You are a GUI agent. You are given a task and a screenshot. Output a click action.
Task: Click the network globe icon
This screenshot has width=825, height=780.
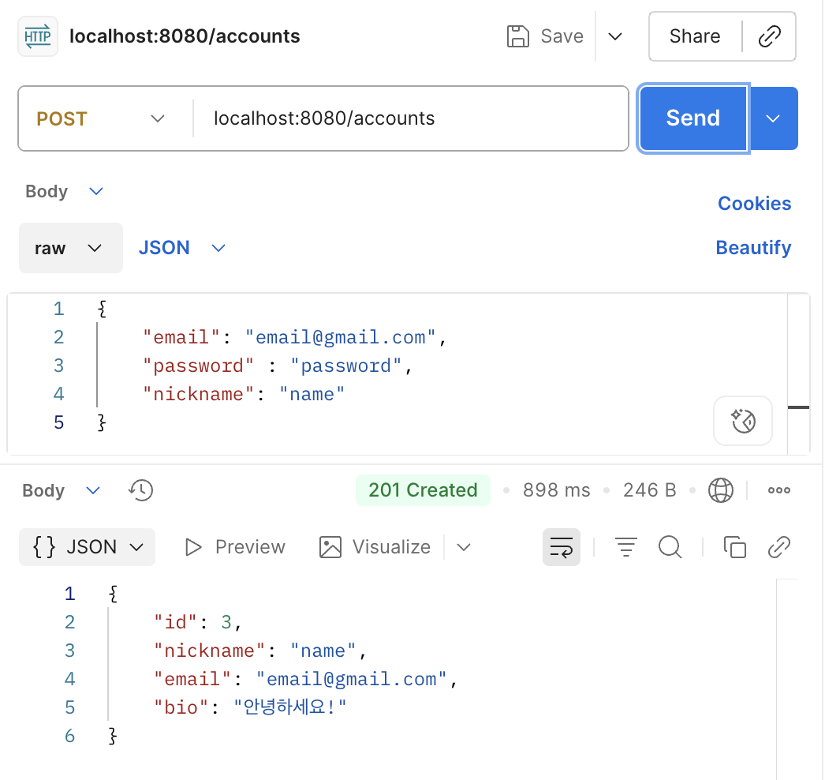[x=720, y=490]
